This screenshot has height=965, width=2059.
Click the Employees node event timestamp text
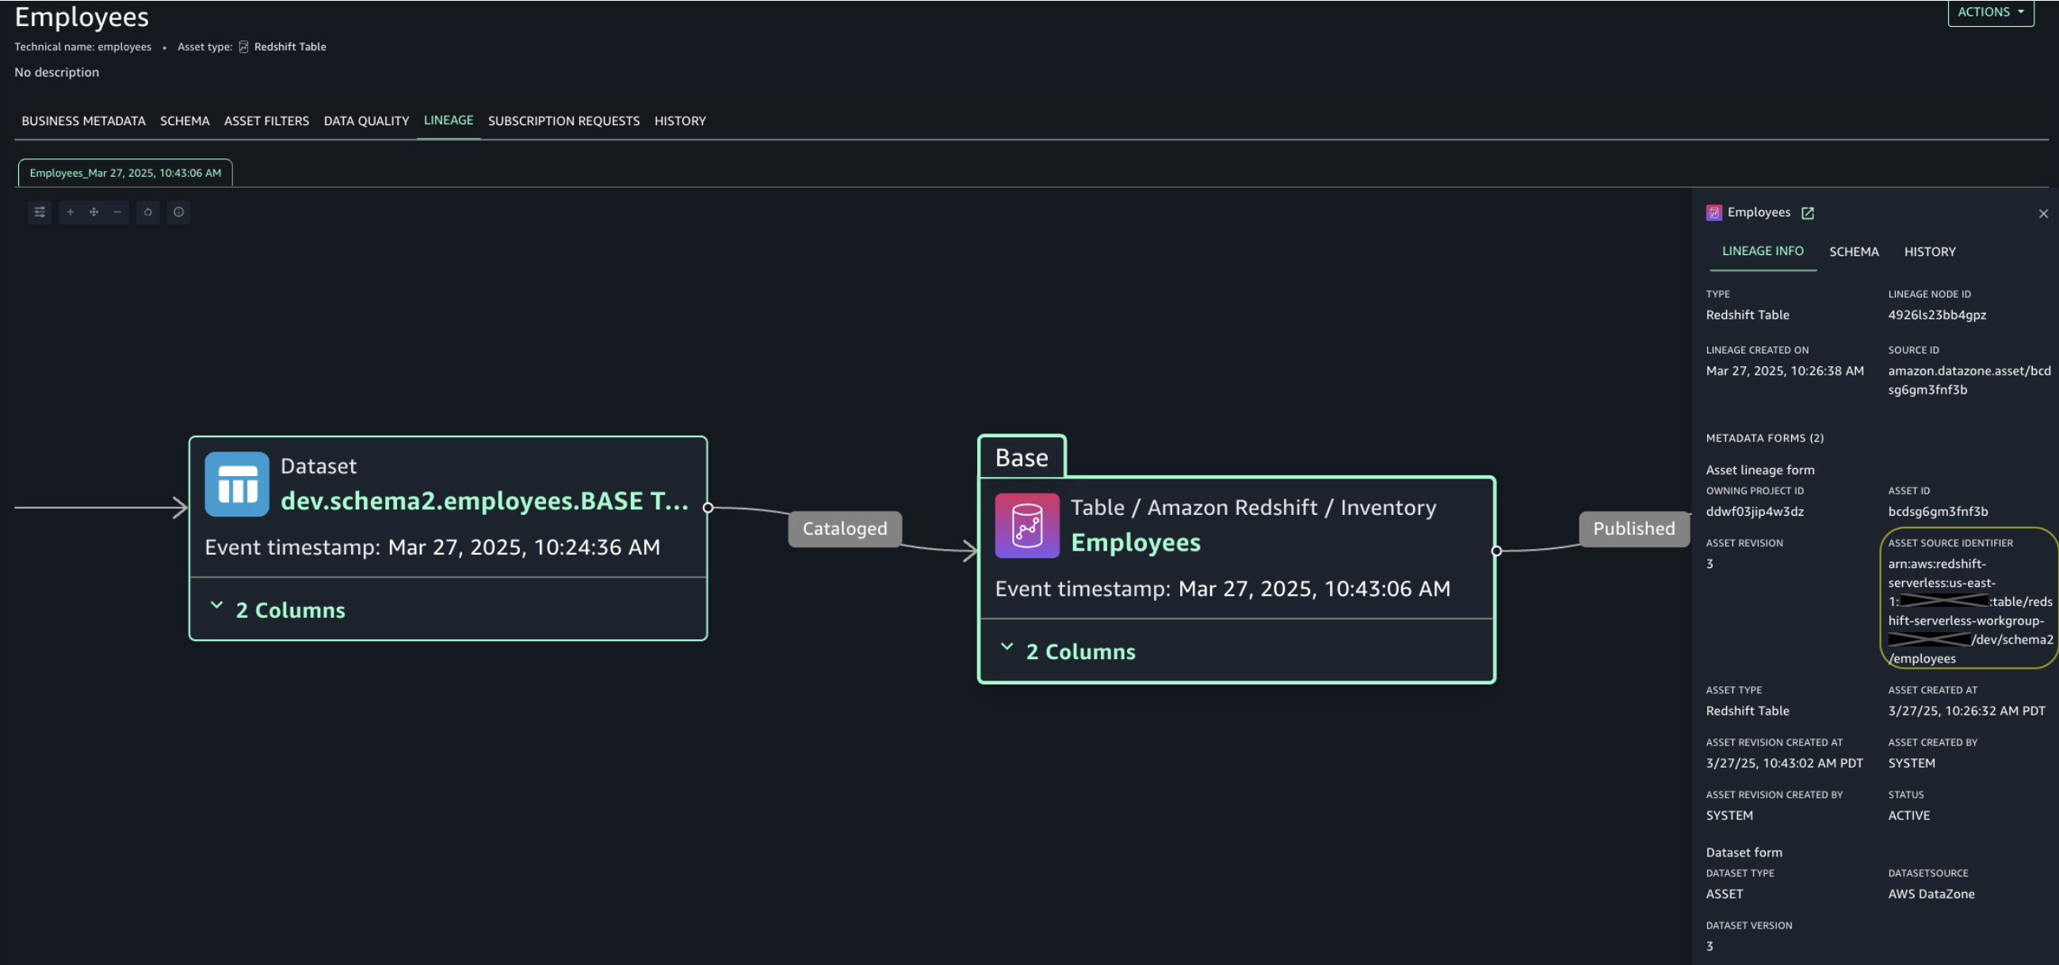point(1223,589)
